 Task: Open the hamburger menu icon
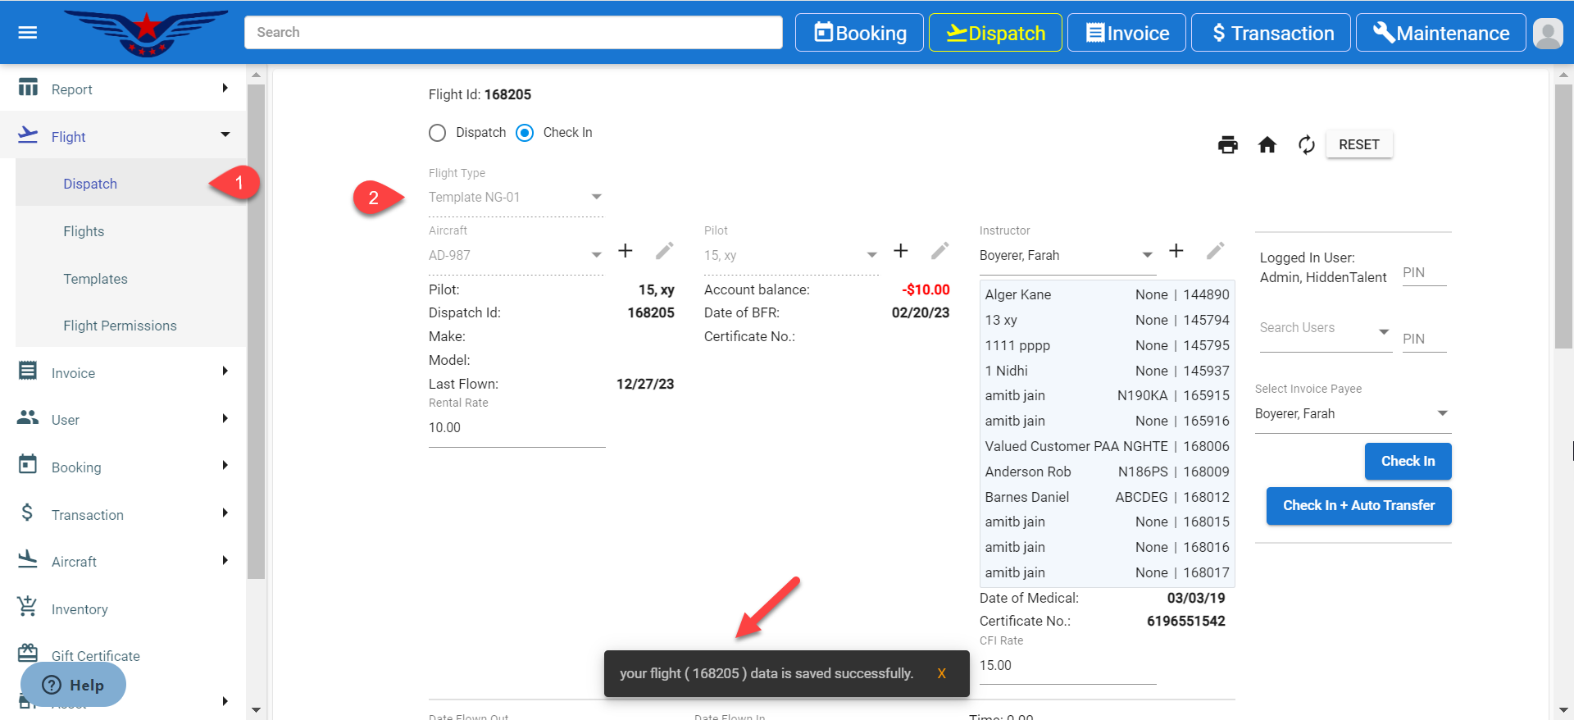pyautogui.click(x=28, y=33)
